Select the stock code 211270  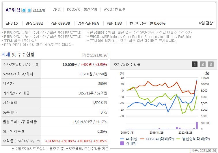(x=39, y=10)
